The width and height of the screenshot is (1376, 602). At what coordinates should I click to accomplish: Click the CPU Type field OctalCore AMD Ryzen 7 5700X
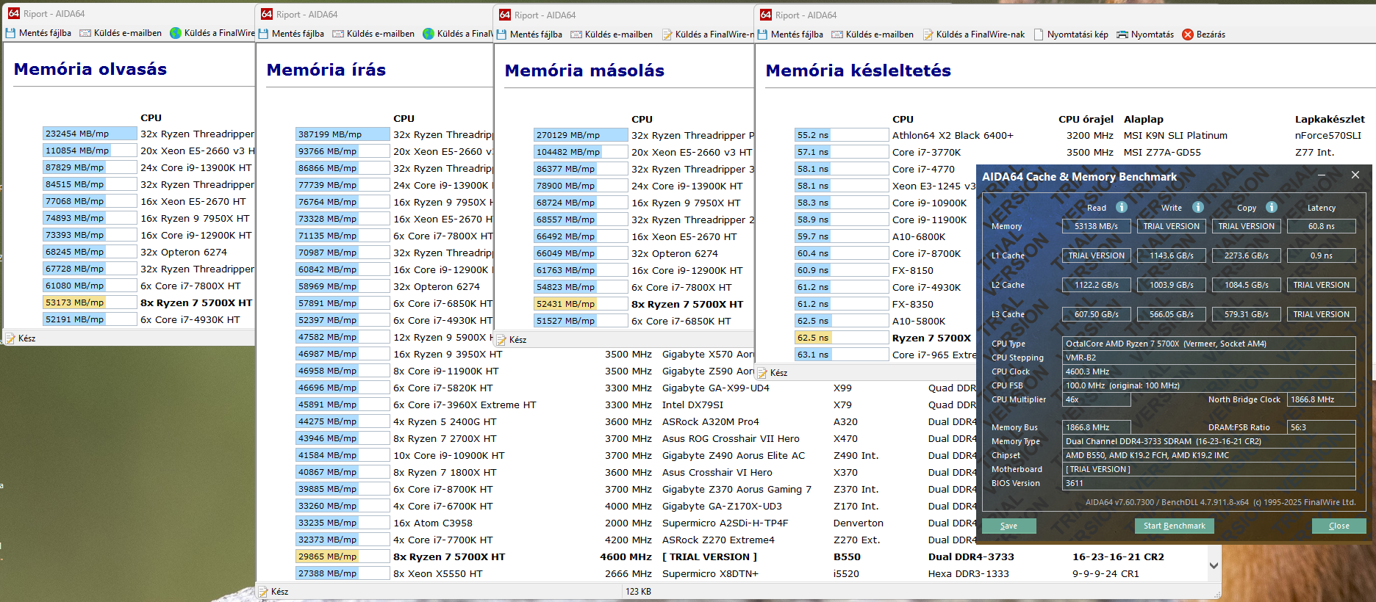pos(1209,344)
